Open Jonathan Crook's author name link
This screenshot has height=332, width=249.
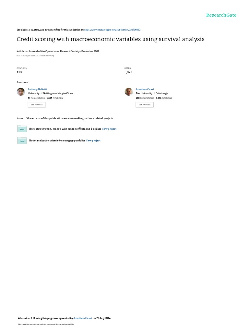(145, 89)
